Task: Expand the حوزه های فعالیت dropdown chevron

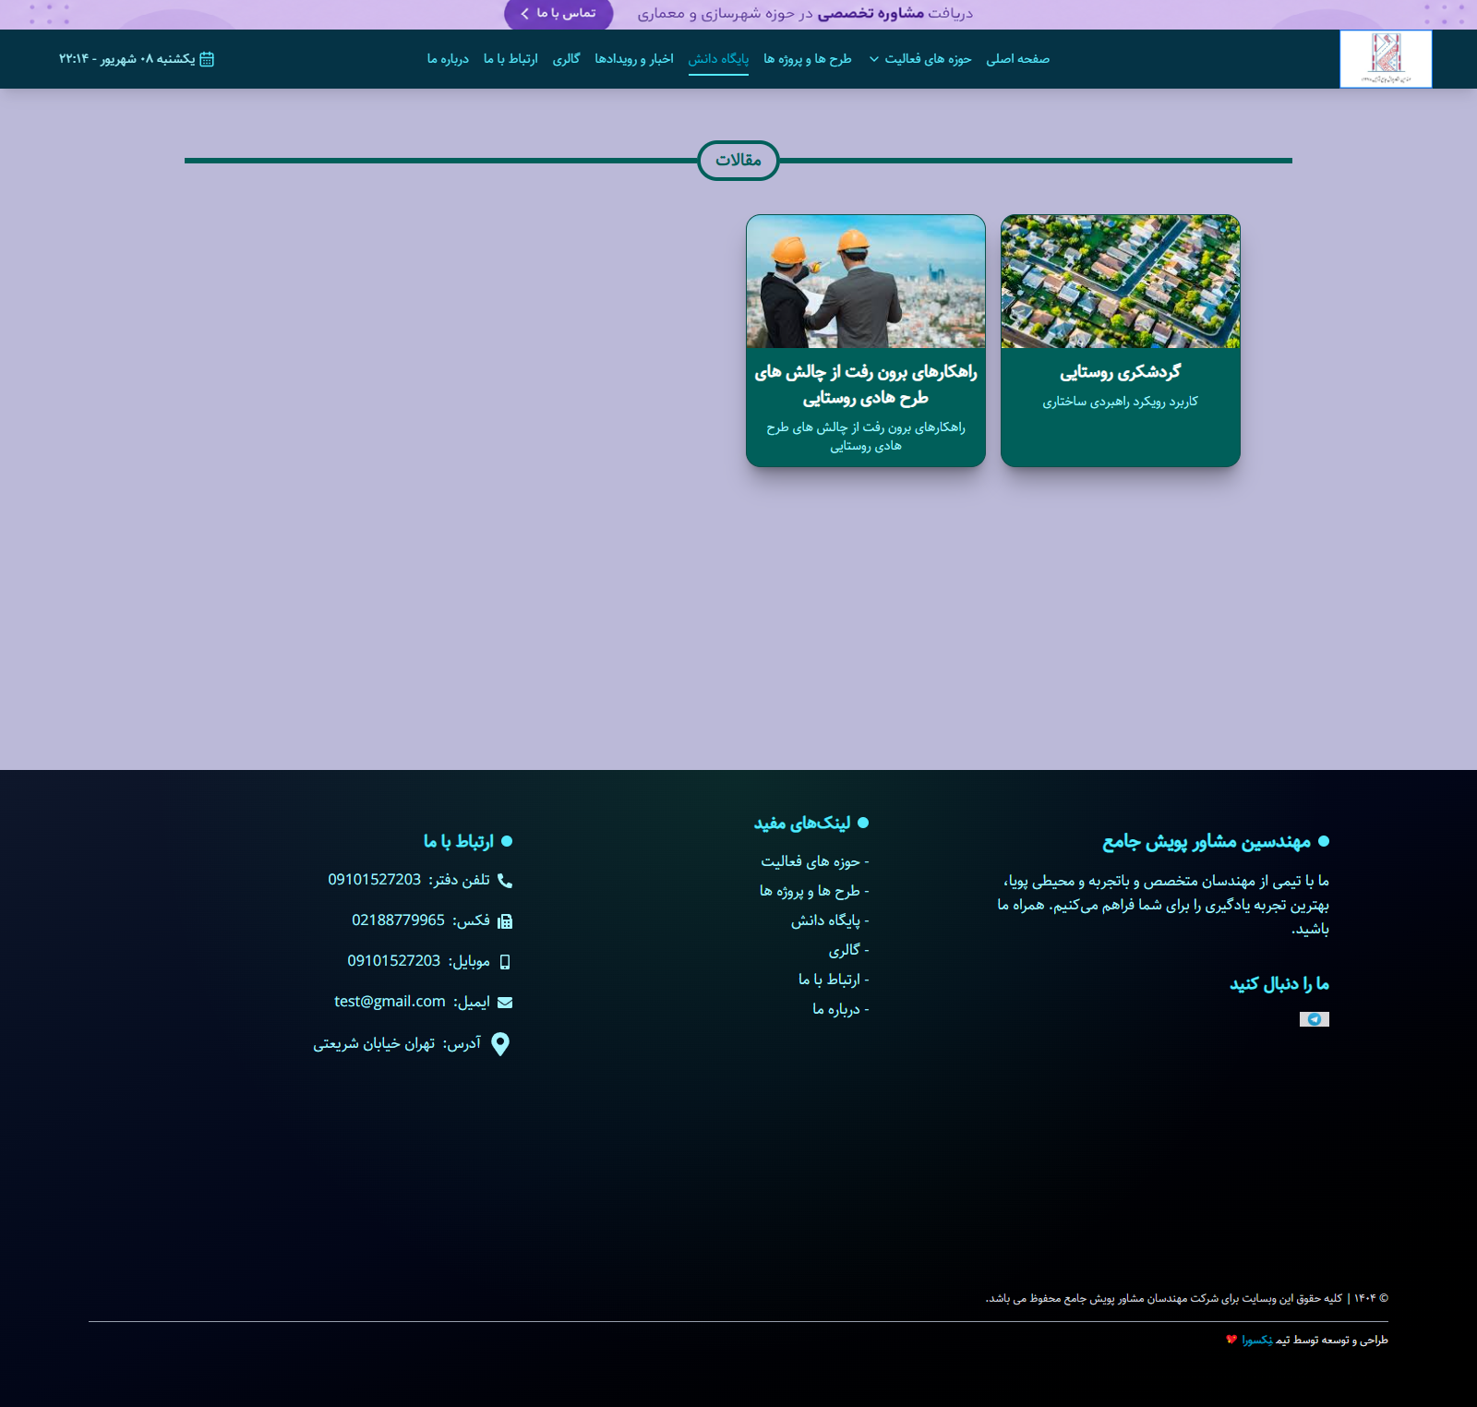Action: 874,59
